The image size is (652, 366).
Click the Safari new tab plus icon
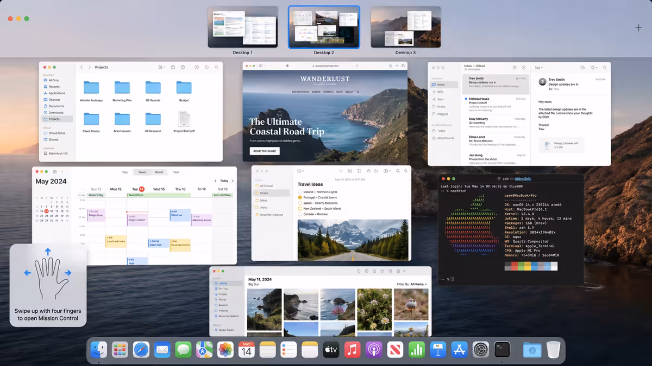[x=396, y=66]
